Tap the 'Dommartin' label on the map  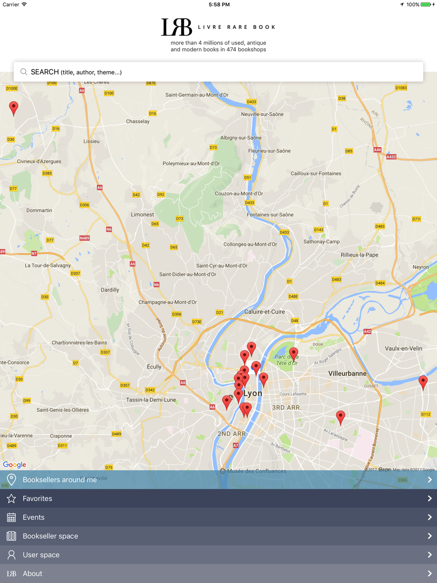pyautogui.click(x=39, y=210)
